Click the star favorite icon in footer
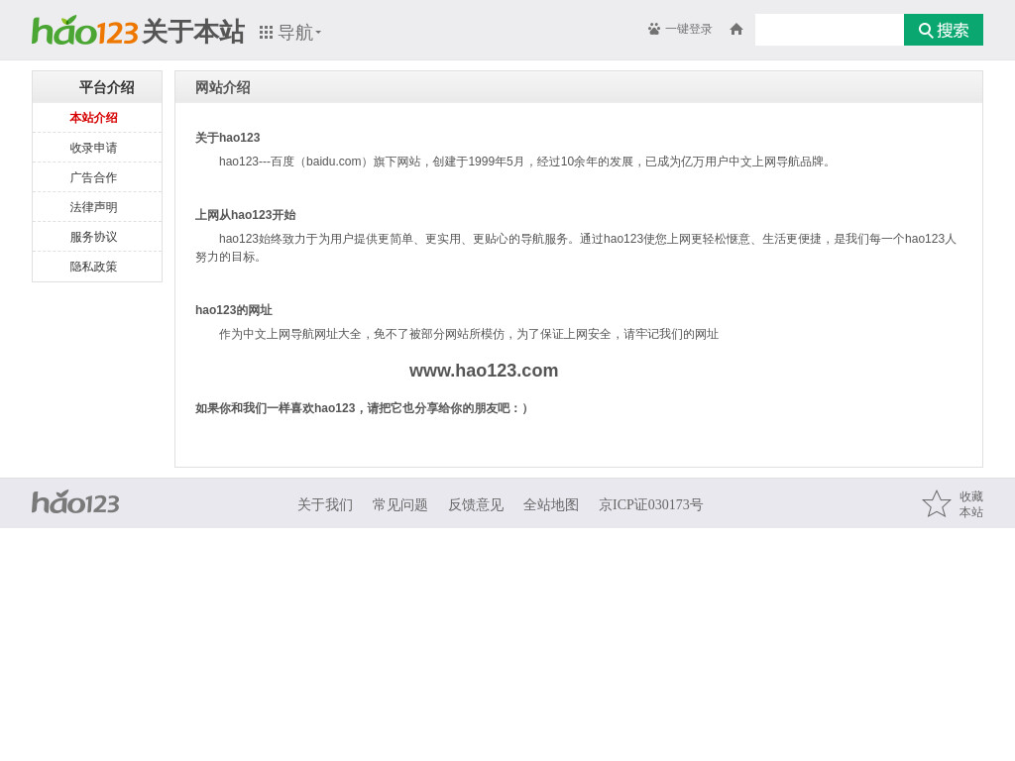 click(x=936, y=503)
